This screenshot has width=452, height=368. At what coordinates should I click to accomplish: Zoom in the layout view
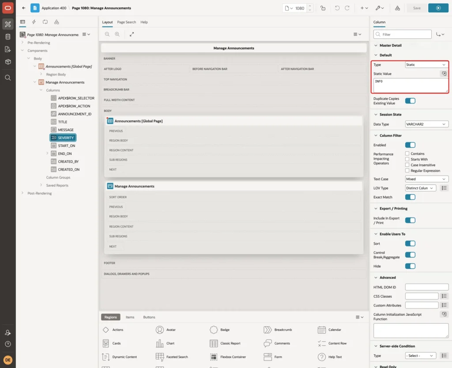click(x=117, y=34)
